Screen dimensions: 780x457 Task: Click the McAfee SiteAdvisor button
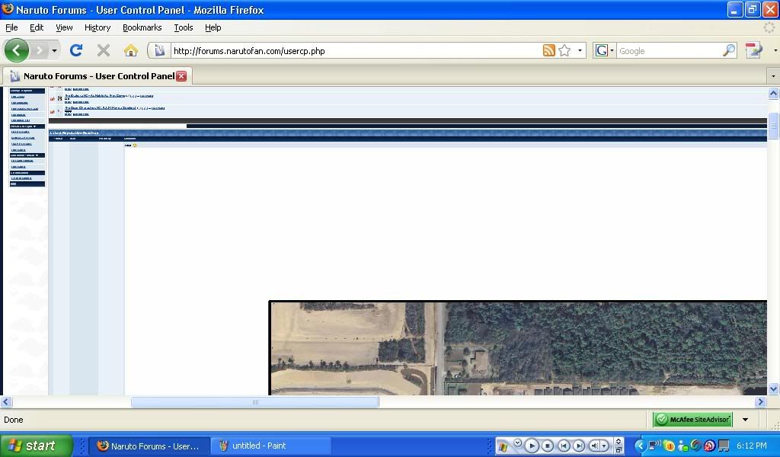click(692, 420)
